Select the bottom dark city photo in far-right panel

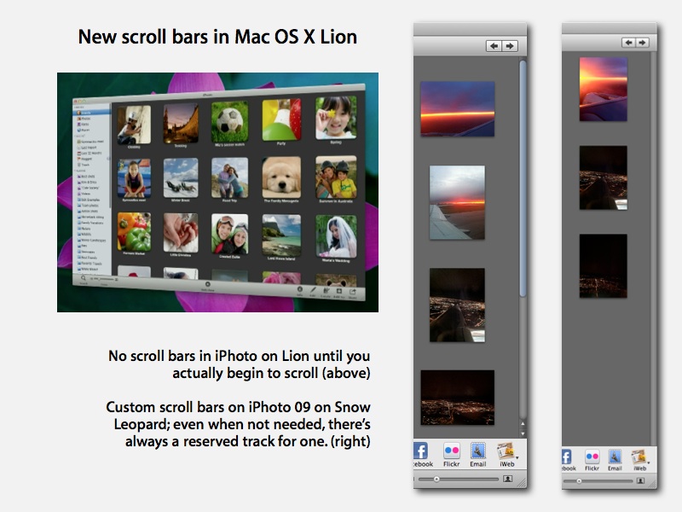[603, 266]
